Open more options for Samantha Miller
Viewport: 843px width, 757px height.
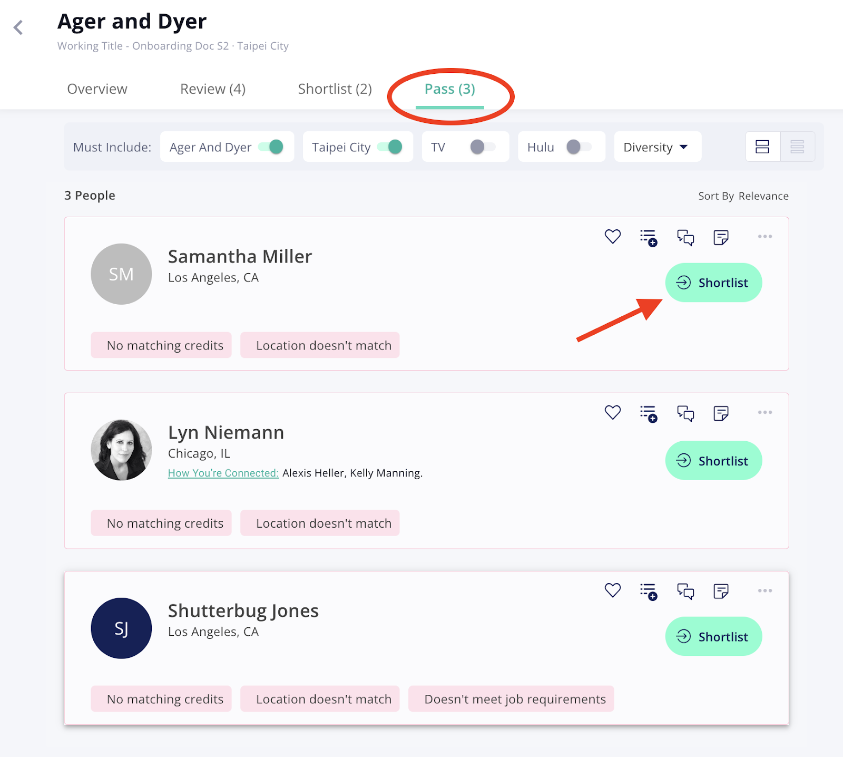(765, 237)
